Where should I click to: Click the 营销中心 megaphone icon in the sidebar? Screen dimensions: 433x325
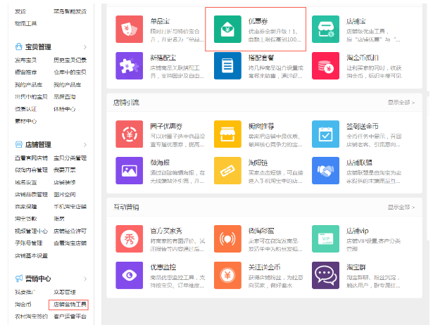click(x=19, y=279)
